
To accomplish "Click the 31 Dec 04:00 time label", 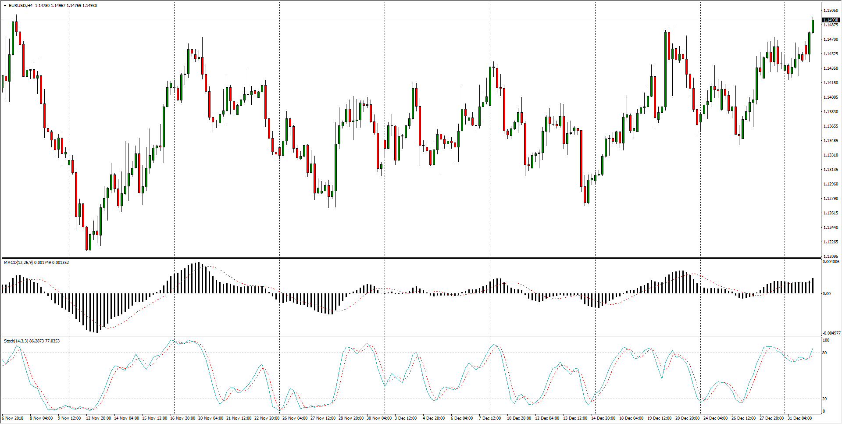I will pyautogui.click(x=799, y=418).
